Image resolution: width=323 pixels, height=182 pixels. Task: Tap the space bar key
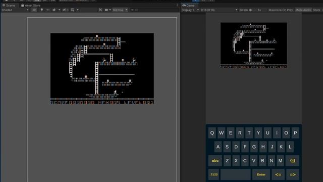pyautogui.click(x=236, y=174)
